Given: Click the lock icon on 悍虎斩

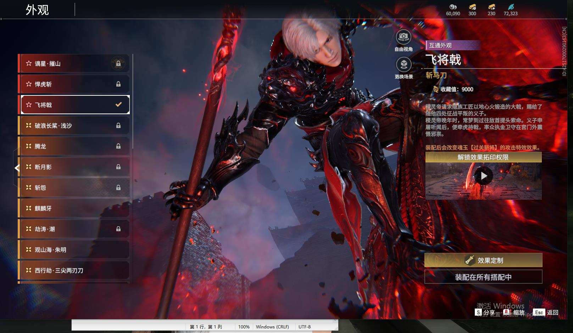Looking at the screenshot, I should point(118,84).
